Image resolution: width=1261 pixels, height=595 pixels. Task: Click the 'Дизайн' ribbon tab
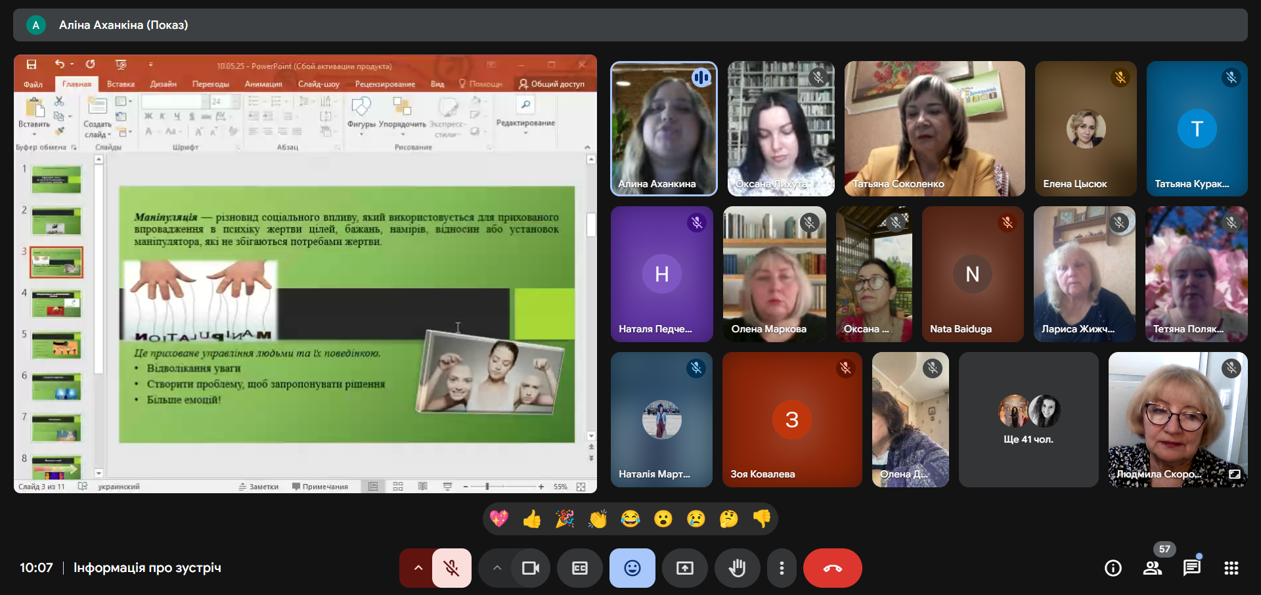point(163,84)
